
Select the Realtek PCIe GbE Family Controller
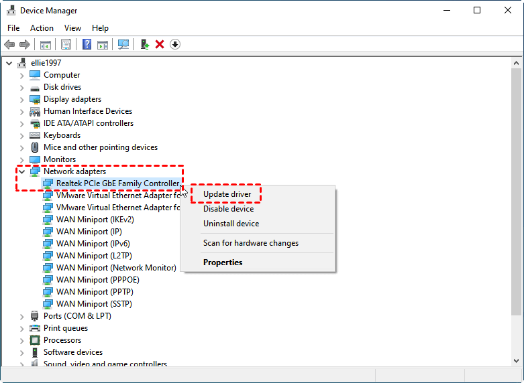point(117,183)
